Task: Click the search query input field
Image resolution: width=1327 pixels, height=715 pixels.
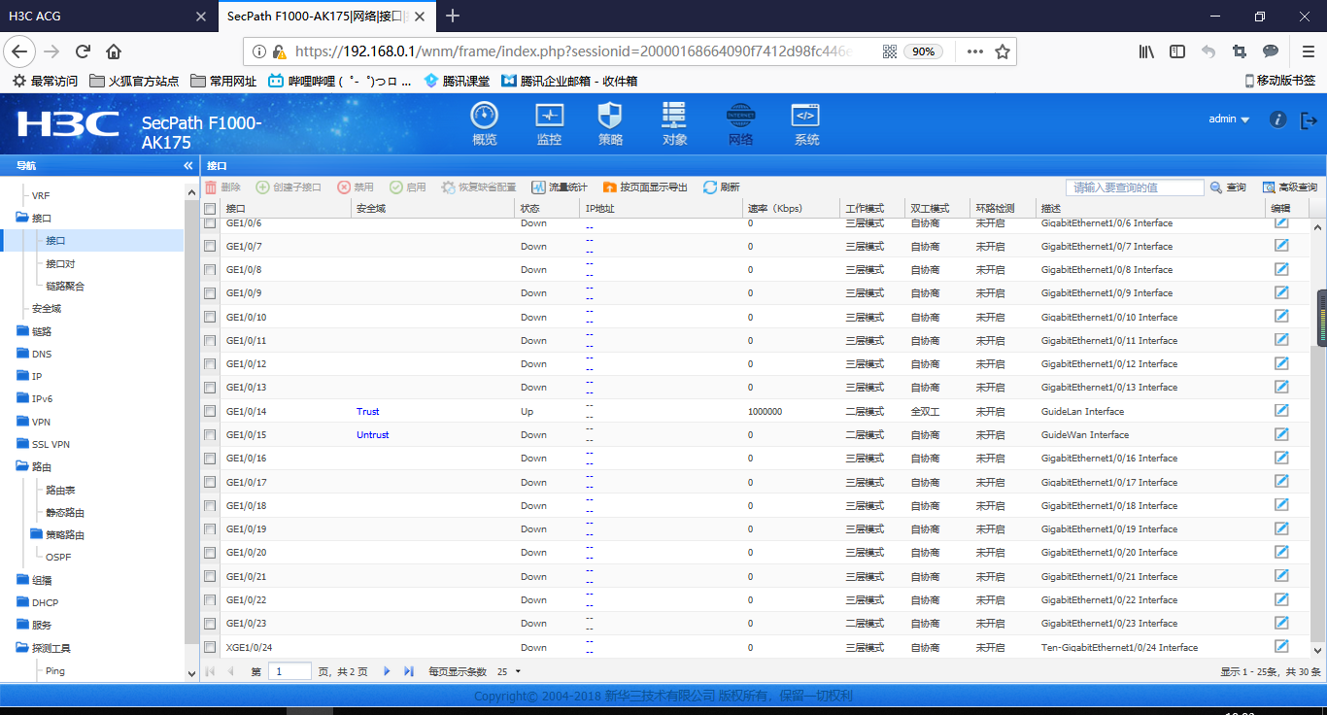Action: tap(1134, 187)
